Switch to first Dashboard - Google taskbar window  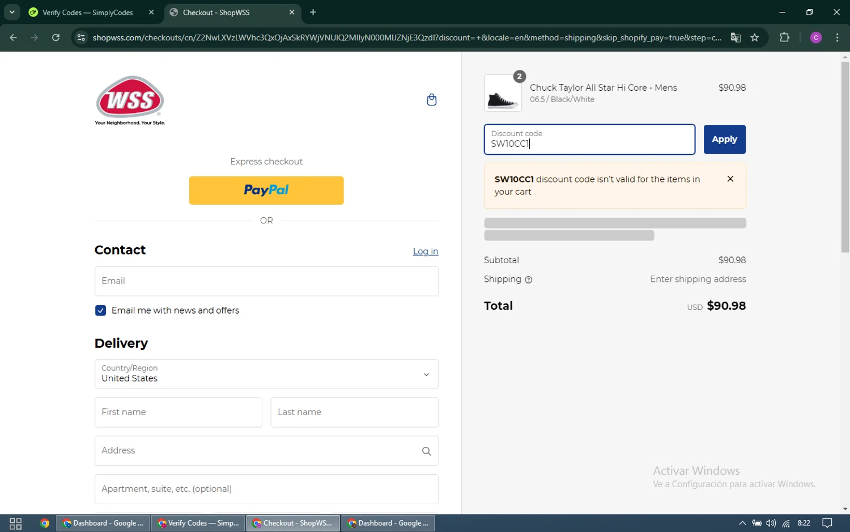click(103, 523)
